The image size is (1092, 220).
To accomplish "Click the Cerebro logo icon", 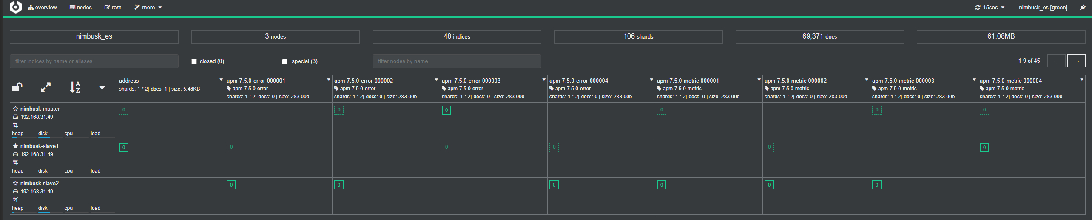I will tap(15, 7).
